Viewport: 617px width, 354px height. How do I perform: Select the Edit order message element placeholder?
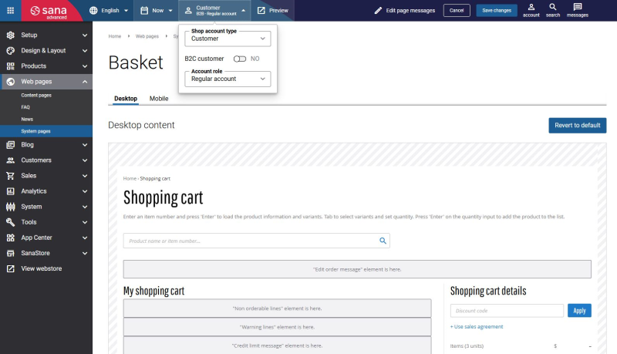coord(357,269)
